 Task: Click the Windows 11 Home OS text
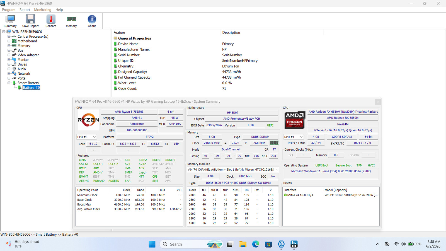coord(331,171)
